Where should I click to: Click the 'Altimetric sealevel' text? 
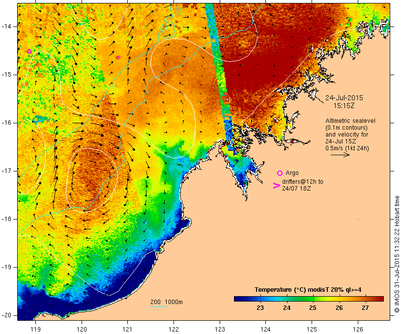[x=350, y=121]
